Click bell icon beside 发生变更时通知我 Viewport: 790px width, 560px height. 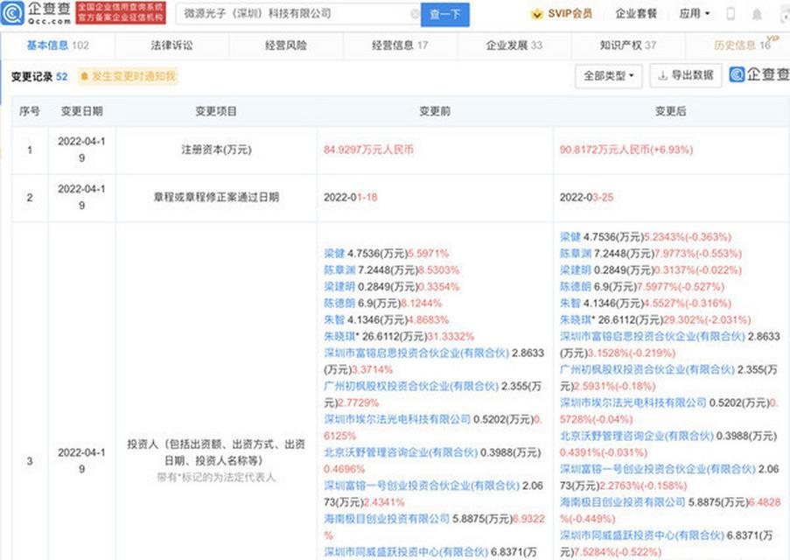[x=84, y=76]
